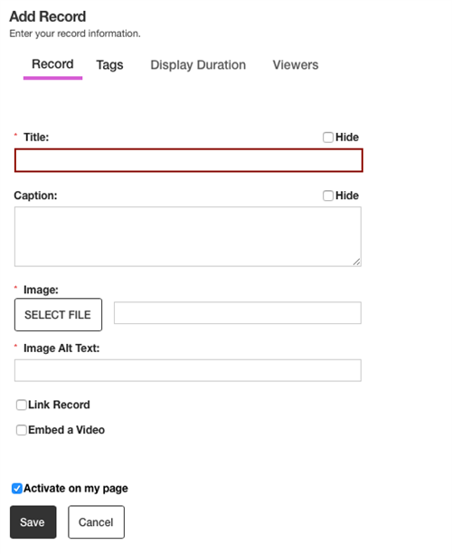Click the Image Alt Text label
Screen dimensions: 452x554
(61, 349)
